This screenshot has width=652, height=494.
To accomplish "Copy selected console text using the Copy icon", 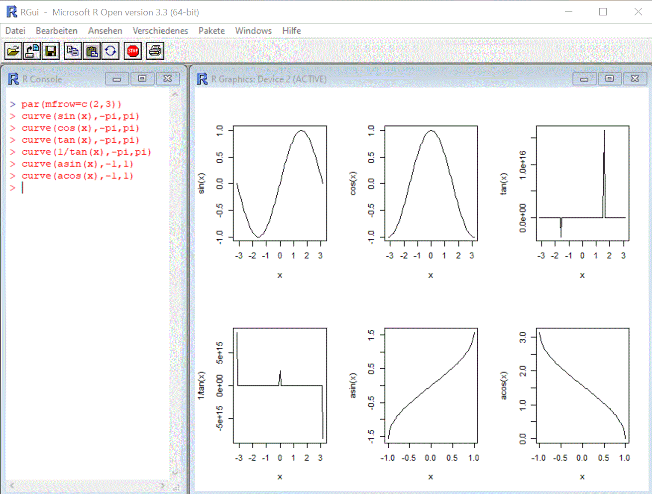I will (73, 51).
